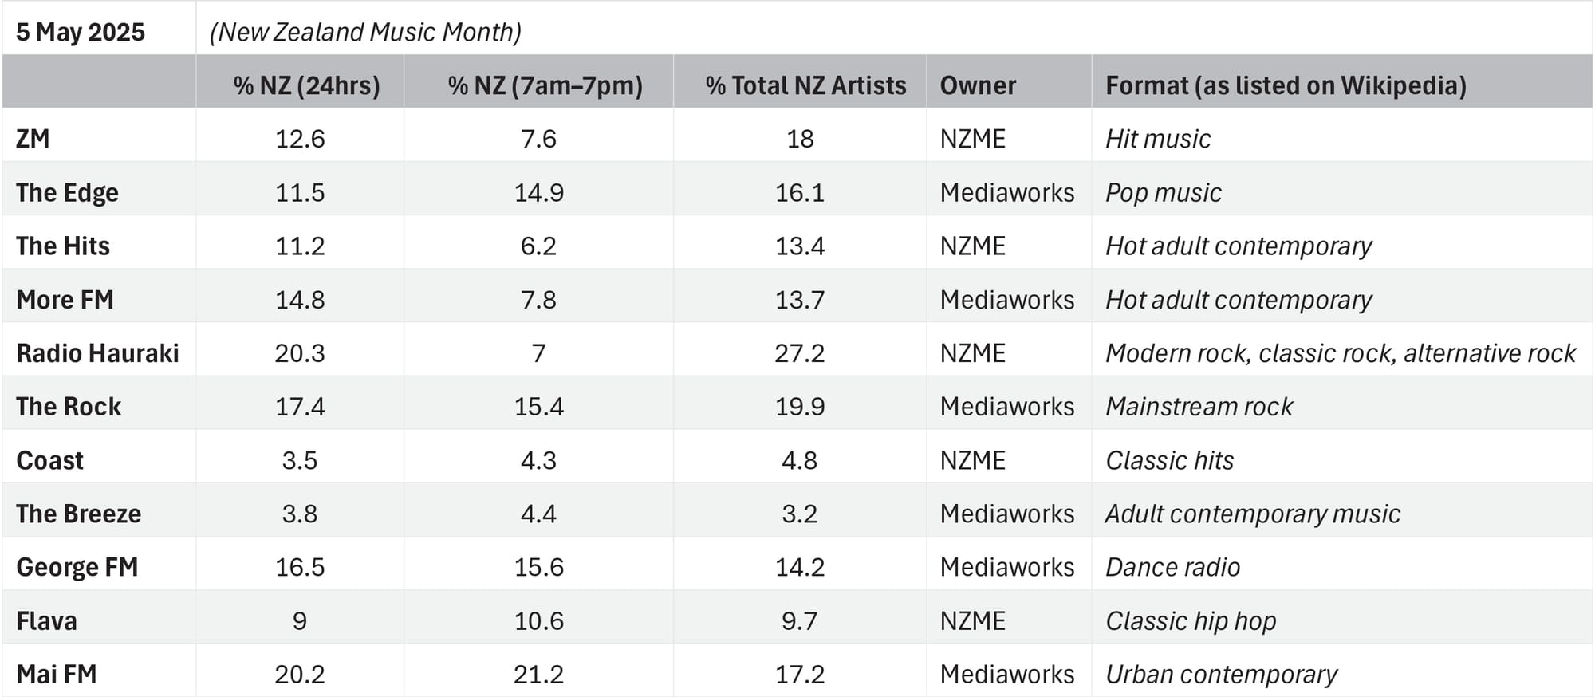
Task: Select the "5 May 2025" date cell
Action: [x=81, y=32]
